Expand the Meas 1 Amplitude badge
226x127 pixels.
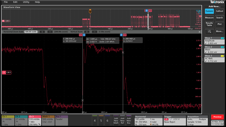[214, 41]
